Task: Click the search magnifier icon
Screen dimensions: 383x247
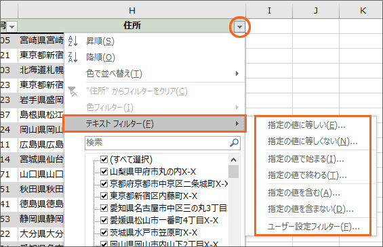Action: (x=234, y=143)
